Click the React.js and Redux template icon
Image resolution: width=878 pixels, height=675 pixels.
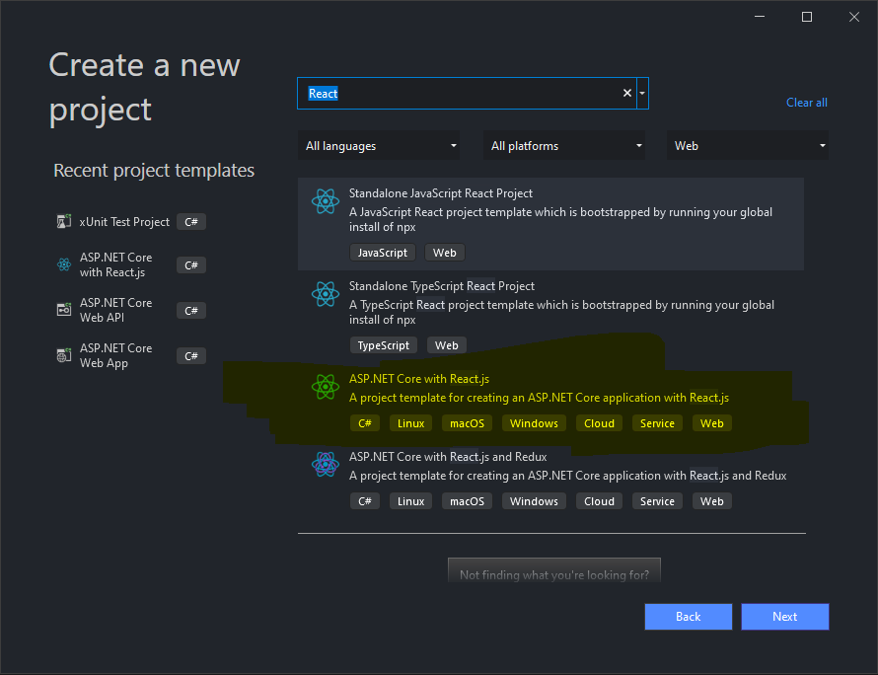[326, 464]
